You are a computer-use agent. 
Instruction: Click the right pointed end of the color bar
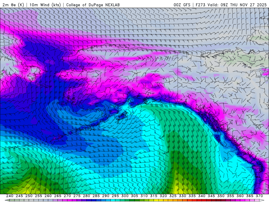tap(262, 200)
